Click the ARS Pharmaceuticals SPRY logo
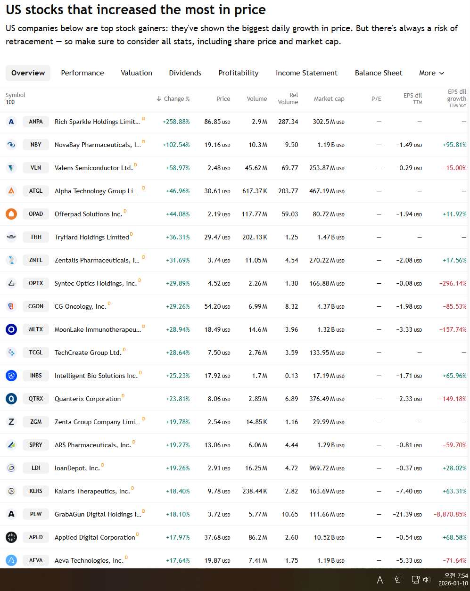The width and height of the screenshot is (470, 591). (11, 445)
